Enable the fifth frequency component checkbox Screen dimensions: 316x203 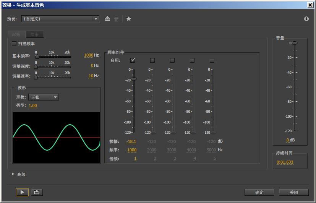[212, 60]
